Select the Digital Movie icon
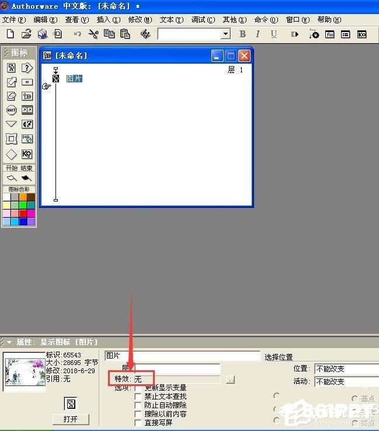The height and width of the screenshot is (431, 379). pos(27,110)
